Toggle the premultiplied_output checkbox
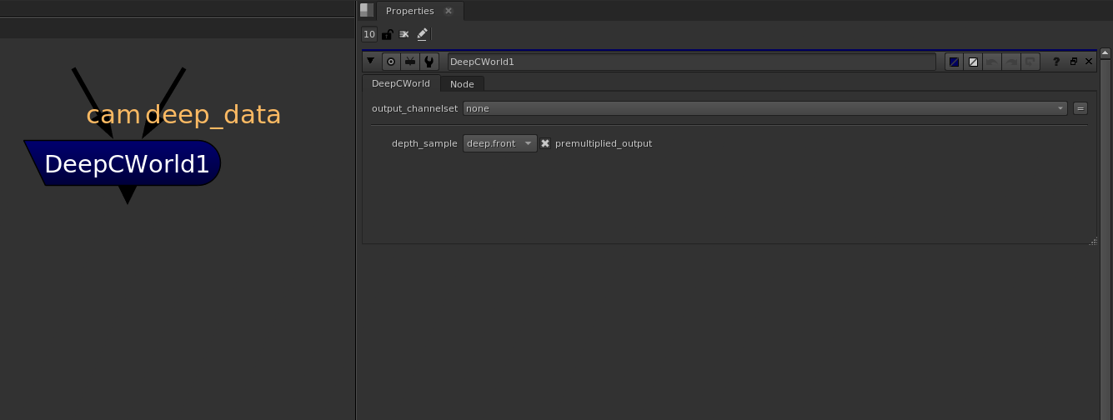Viewport: 1113px width, 420px height. [x=545, y=143]
